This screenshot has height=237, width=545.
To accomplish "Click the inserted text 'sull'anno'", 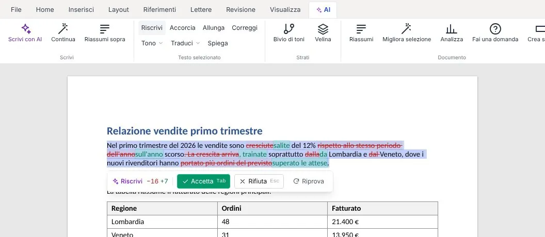I will pyautogui.click(x=149, y=154).
